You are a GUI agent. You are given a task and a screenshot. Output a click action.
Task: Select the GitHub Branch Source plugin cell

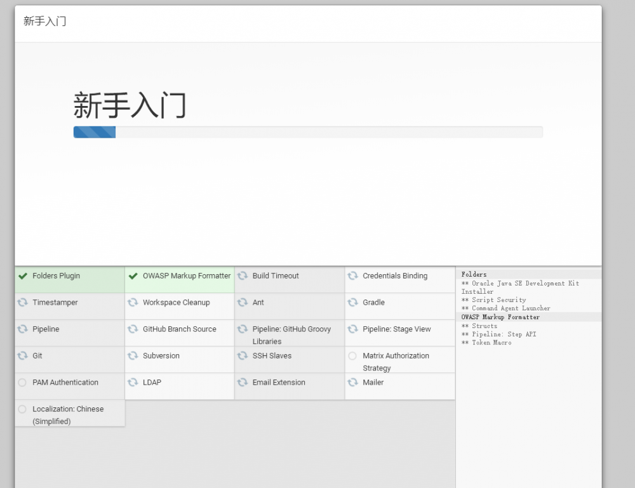[179, 329]
